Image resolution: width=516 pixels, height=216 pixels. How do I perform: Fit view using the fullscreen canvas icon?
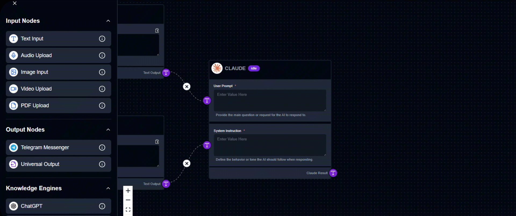128,210
